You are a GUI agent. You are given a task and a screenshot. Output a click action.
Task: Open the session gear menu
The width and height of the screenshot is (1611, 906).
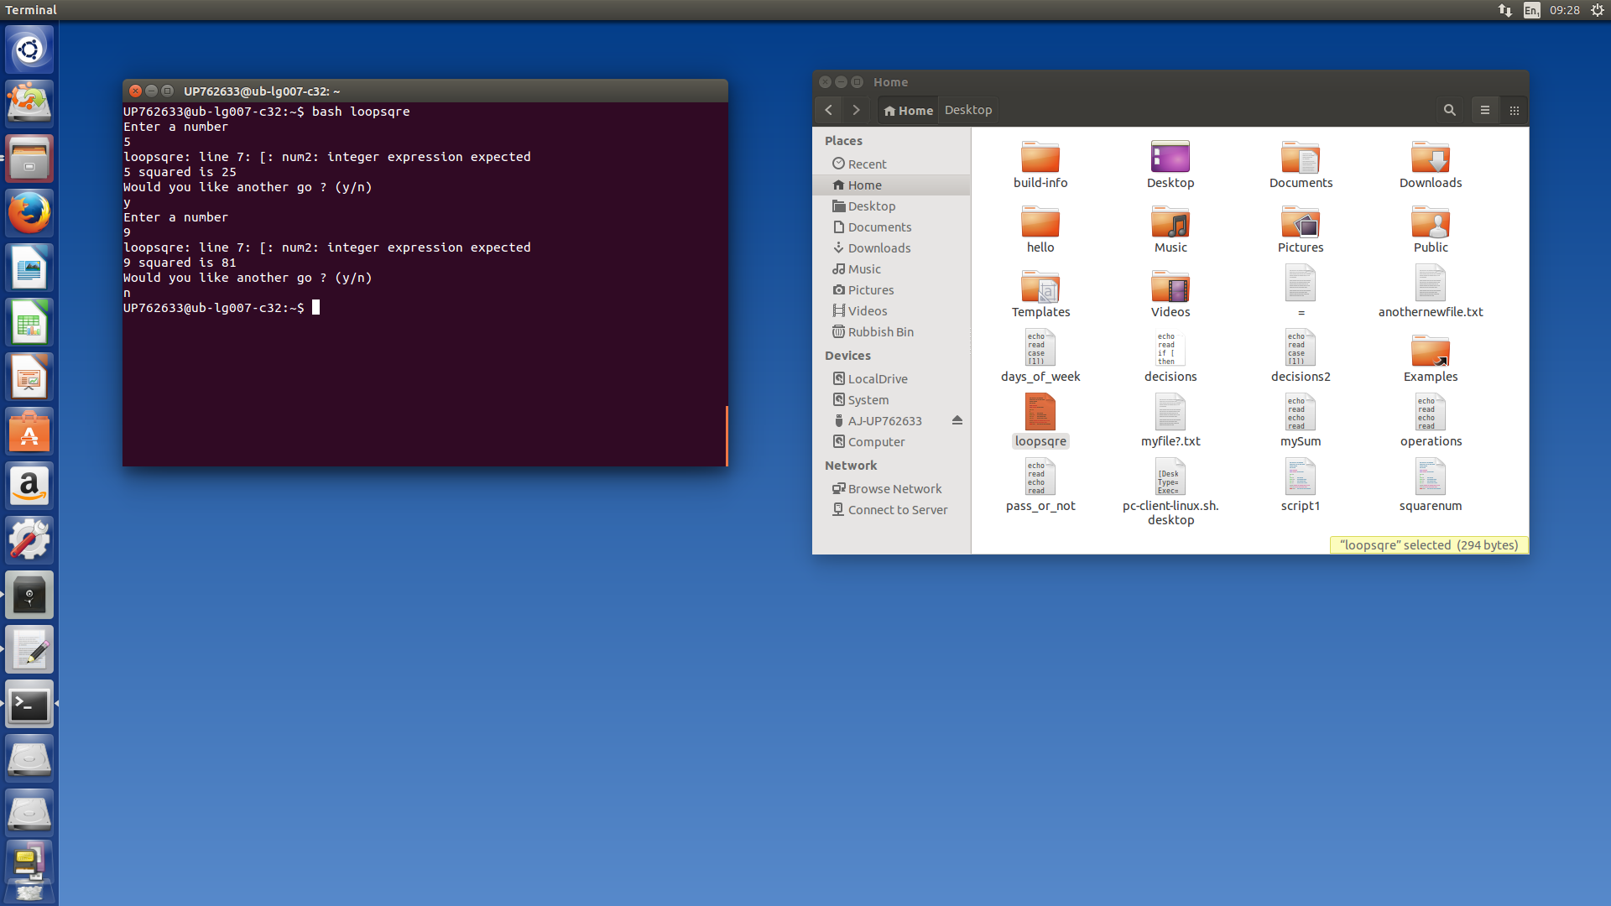1598,10
